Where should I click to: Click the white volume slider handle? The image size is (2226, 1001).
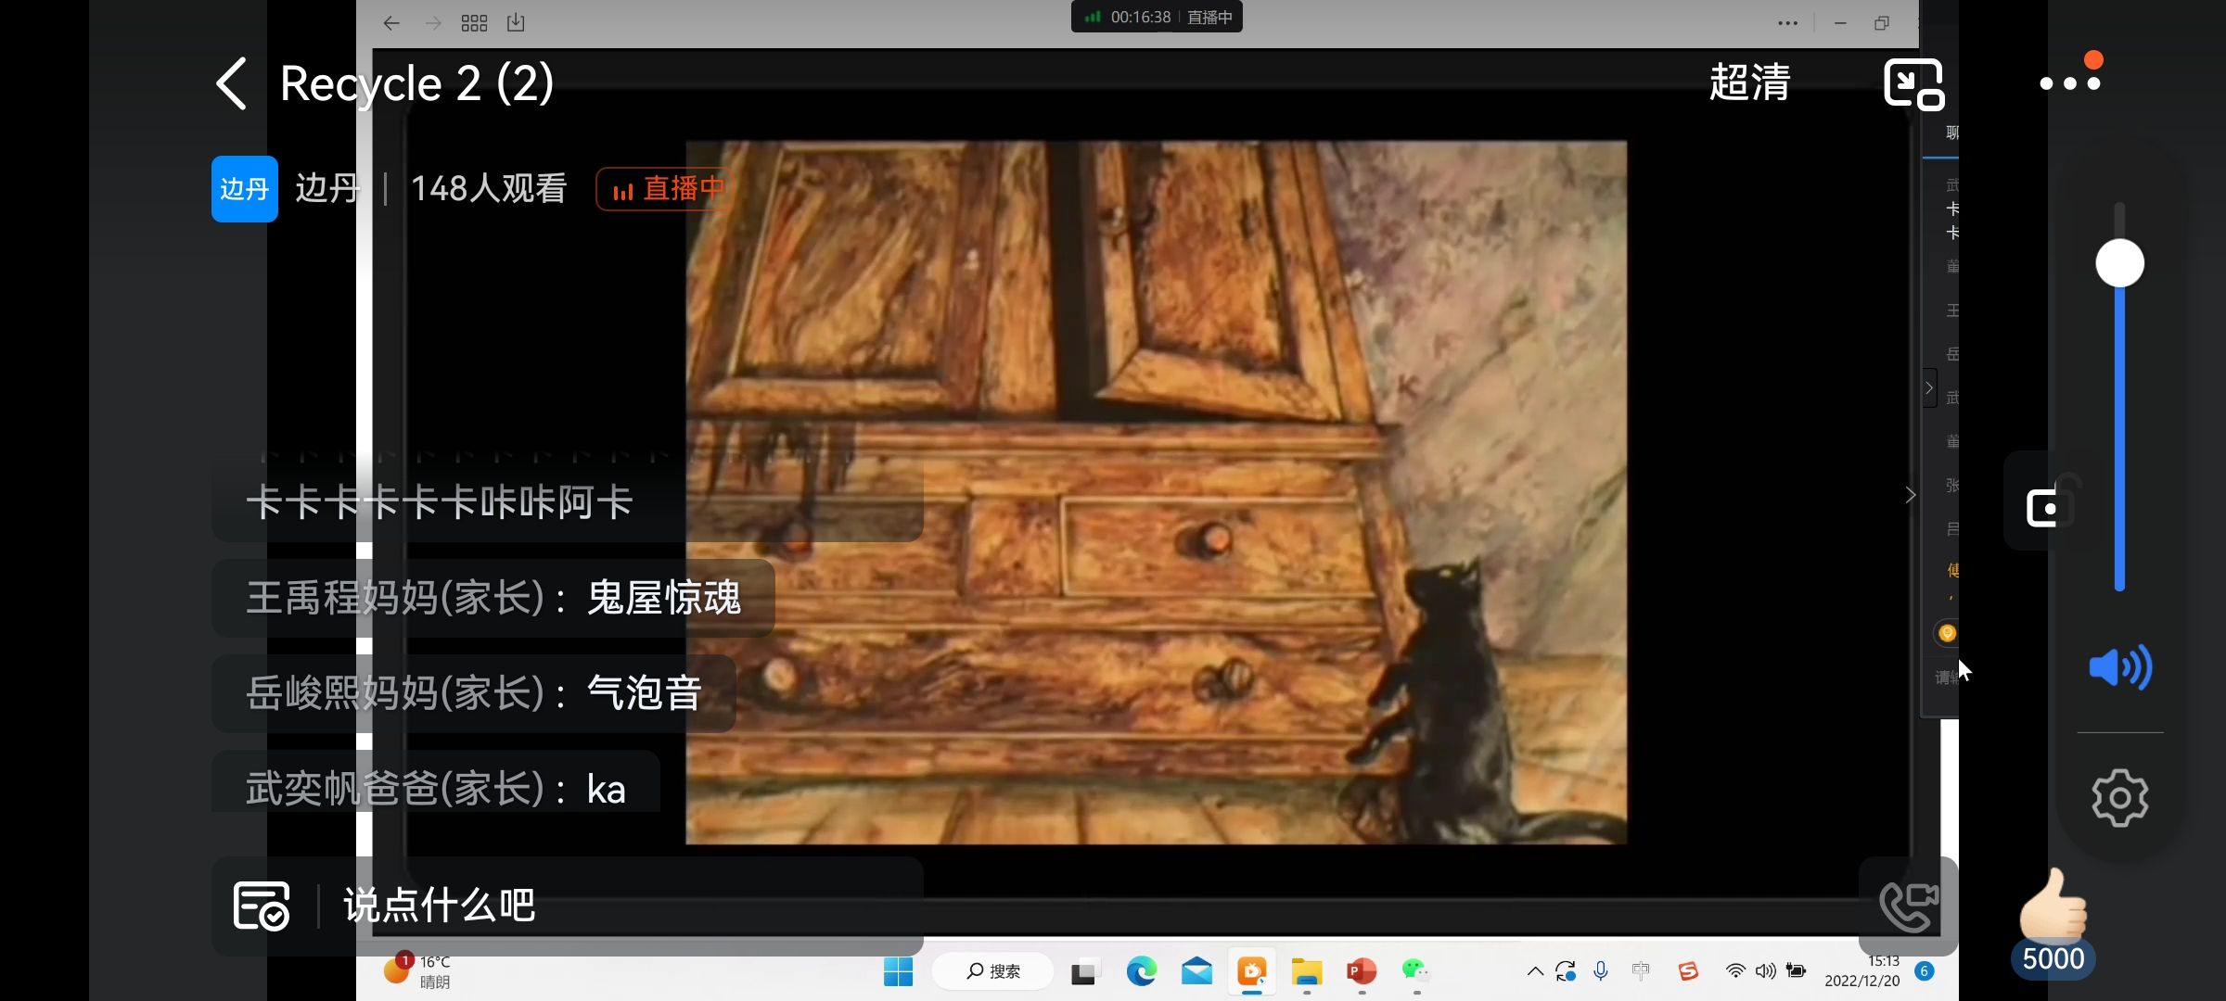point(2119,263)
